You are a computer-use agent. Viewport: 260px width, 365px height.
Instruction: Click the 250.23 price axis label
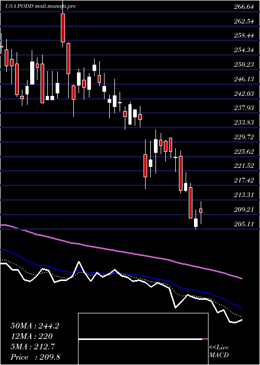click(x=243, y=65)
